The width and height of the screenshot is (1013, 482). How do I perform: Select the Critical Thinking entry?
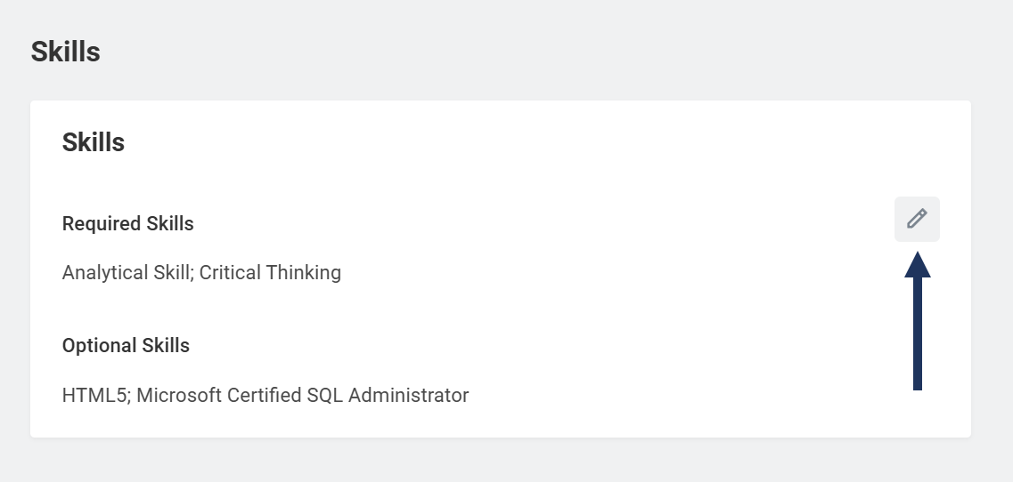click(x=270, y=272)
